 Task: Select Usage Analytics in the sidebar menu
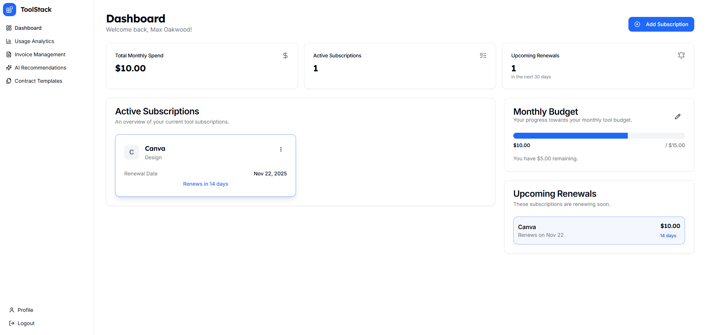point(34,41)
